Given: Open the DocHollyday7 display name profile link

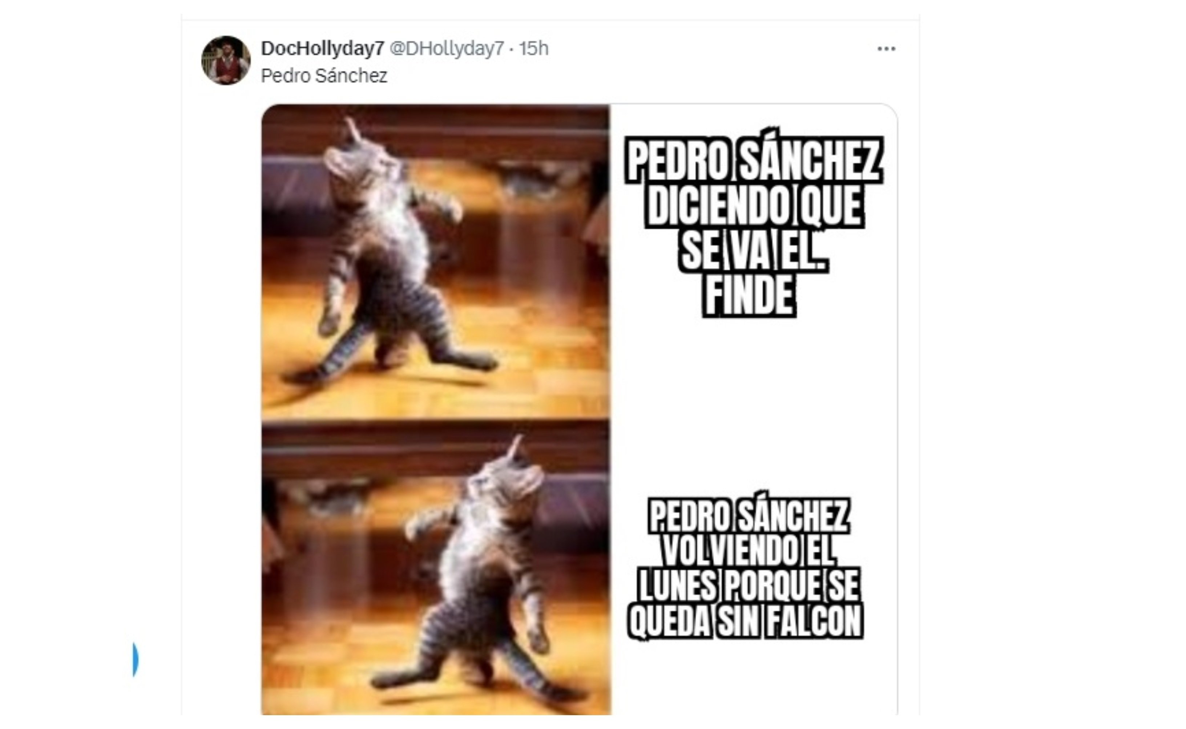Looking at the screenshot, I should click(x=323, y=48).
